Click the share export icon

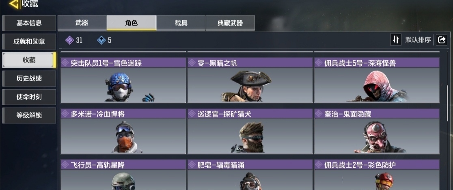[442, 39]
